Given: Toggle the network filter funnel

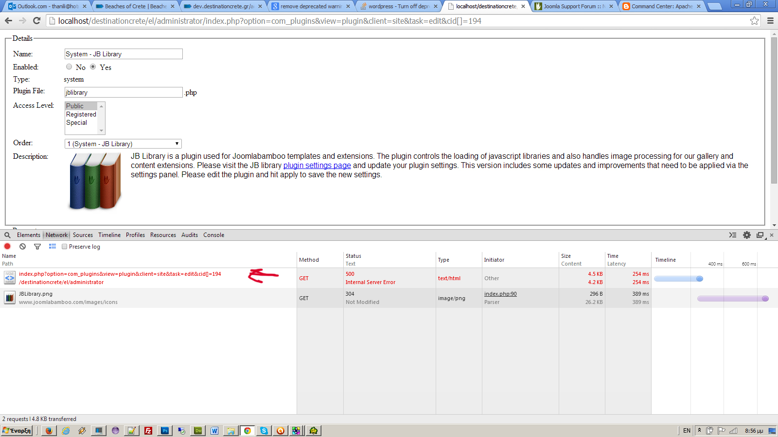Looking at the screenshot, I should pos(37,247).
